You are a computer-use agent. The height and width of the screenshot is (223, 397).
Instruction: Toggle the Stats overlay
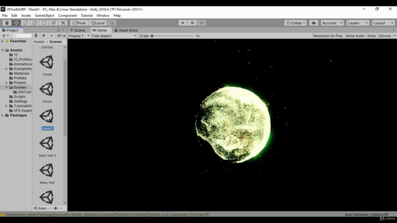click(x=372, y=36)
